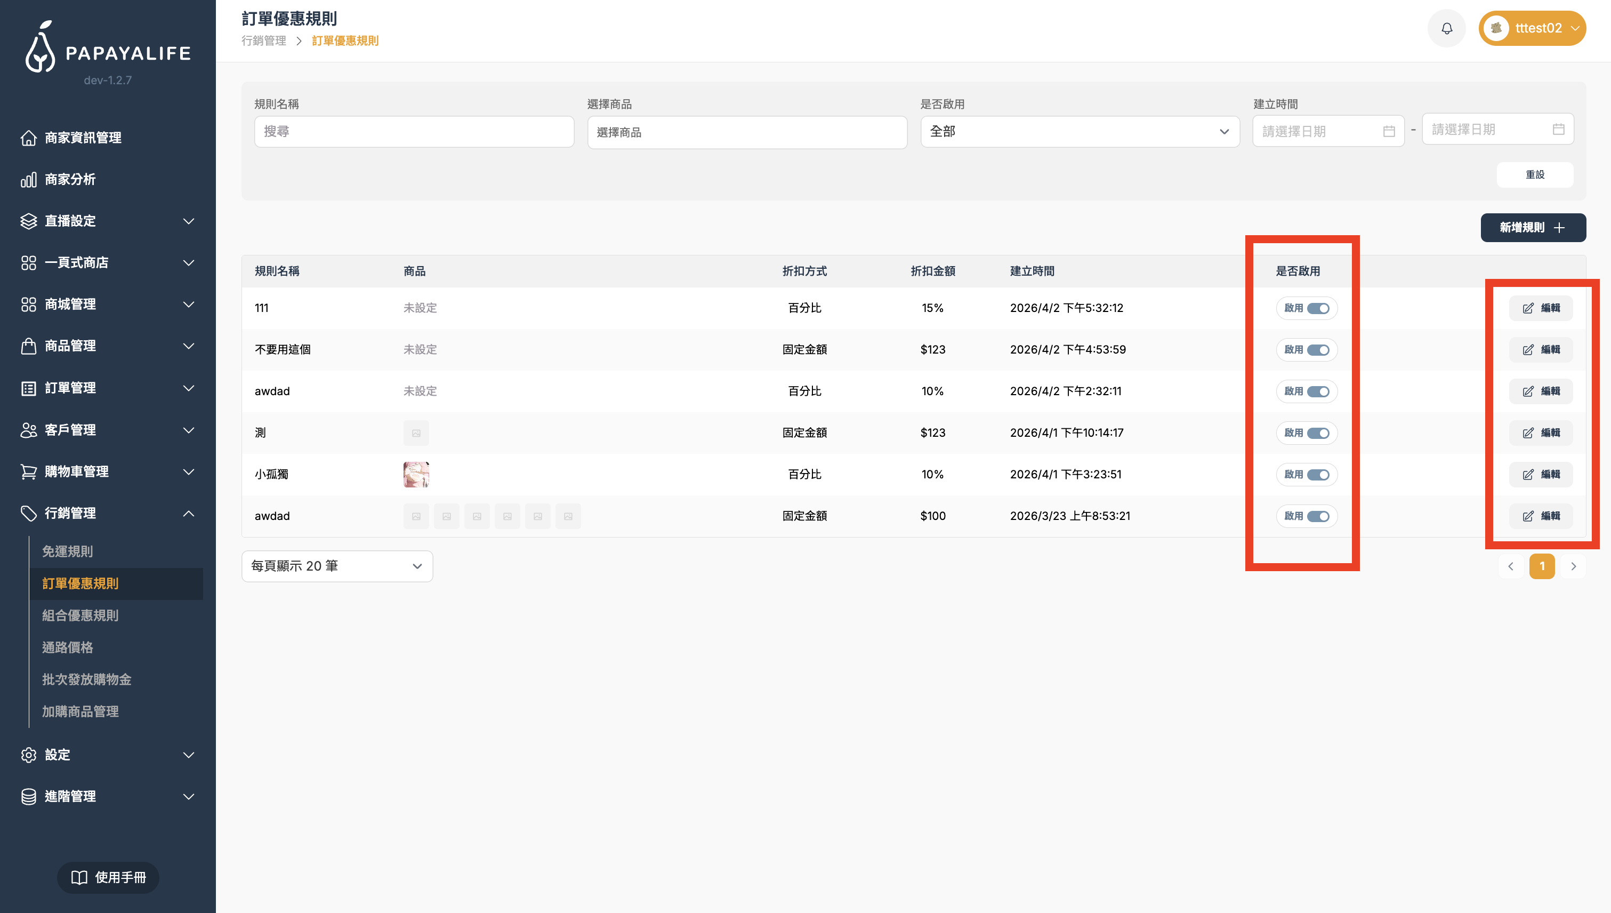Click the start date calendar icon
The height and width of the screenshot is (913, 1611).
pos(1389,132)
